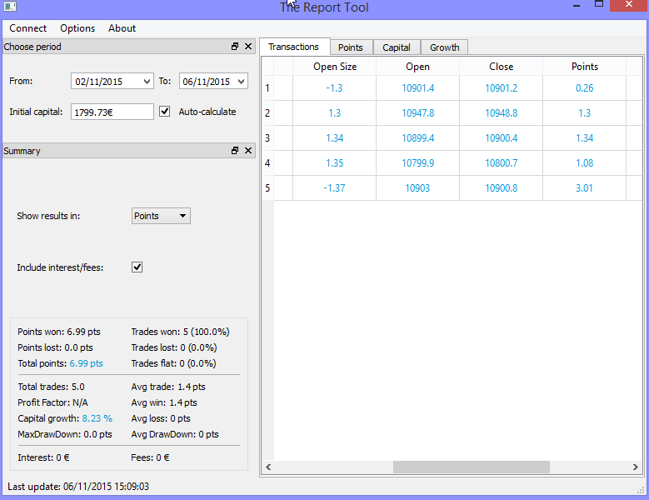The image size is (649, 500).
Task: Switch to the Points tab
Action: [x=351, y=47]
